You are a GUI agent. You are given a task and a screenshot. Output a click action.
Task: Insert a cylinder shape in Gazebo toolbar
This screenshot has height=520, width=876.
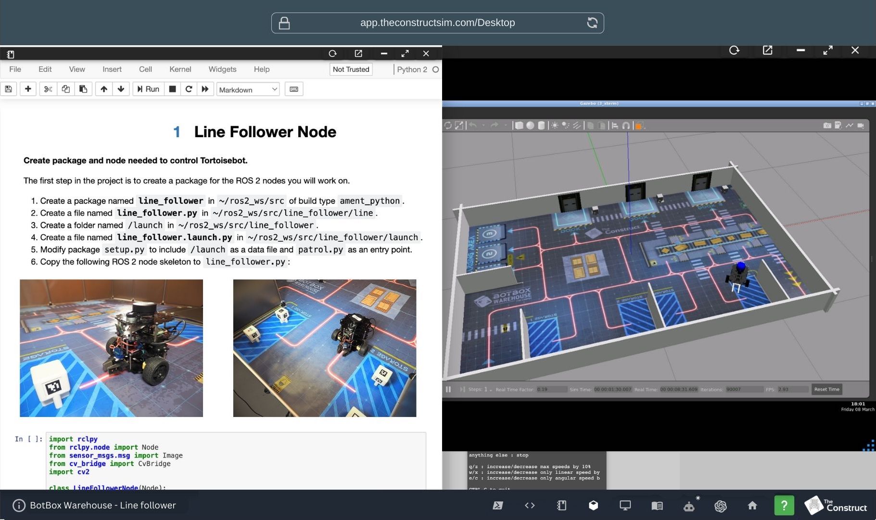tap(541, 126)
